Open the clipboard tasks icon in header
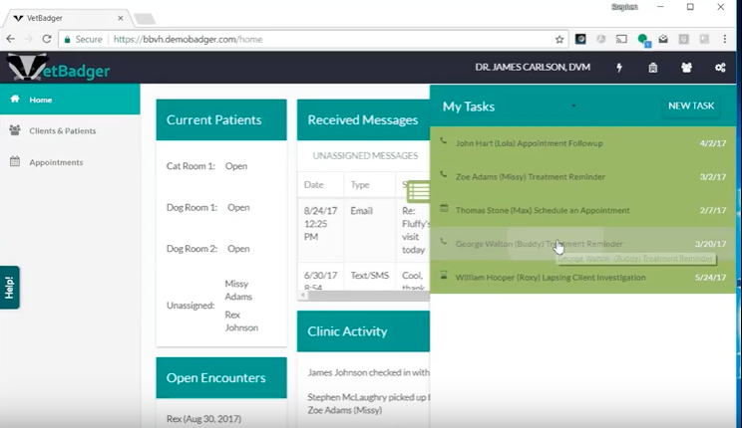Image resolution: width=742 pixels, height=428 pixels. point(652,68)
